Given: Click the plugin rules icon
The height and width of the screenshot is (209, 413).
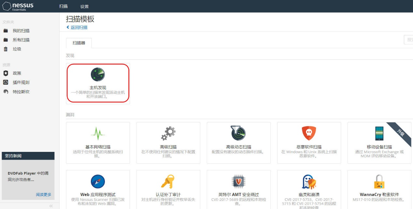Looking at the screenshot, I should click(6, 82).
